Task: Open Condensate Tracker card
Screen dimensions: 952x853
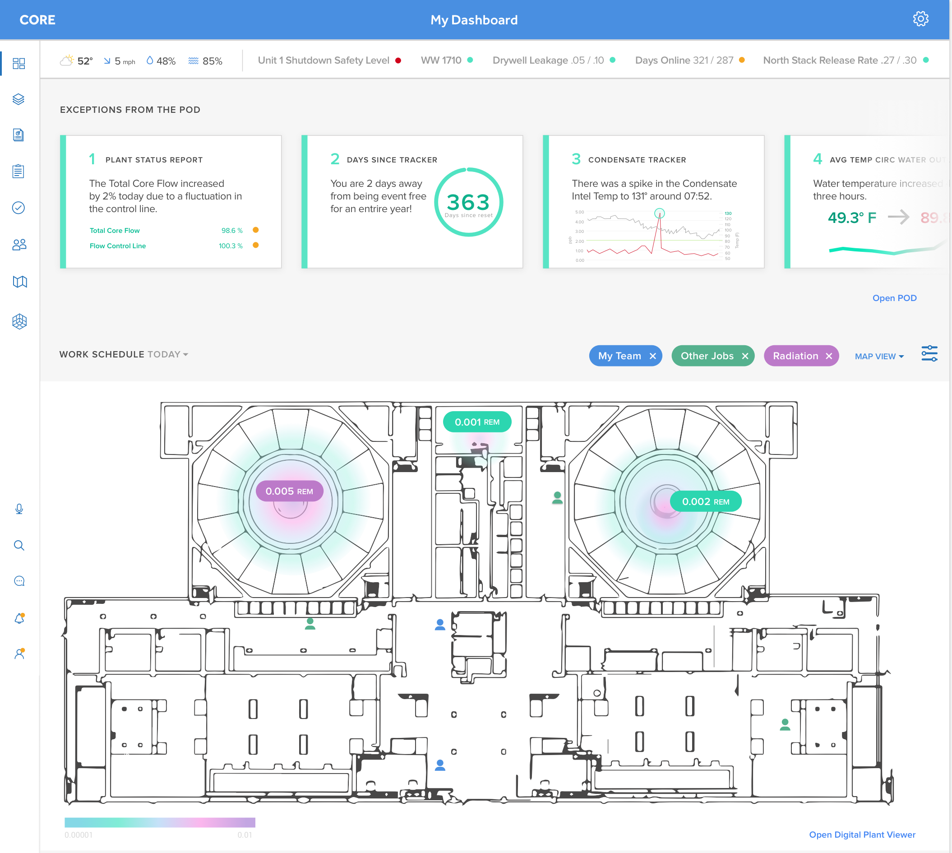Action: click(654, 202)
